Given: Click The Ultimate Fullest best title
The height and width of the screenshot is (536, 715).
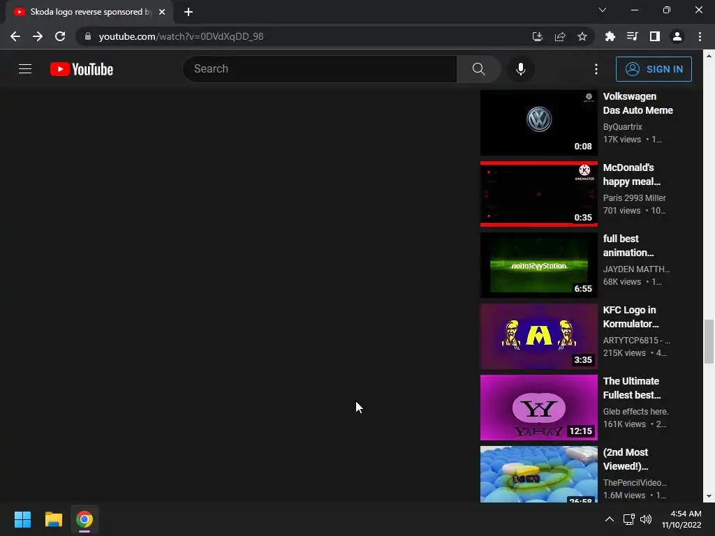Looking at the screenshot, I should (632, 388).
